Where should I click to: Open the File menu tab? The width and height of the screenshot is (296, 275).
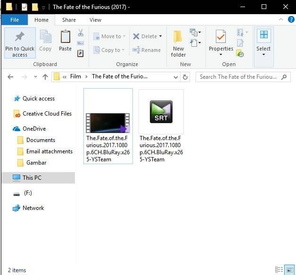pos(15,20)
